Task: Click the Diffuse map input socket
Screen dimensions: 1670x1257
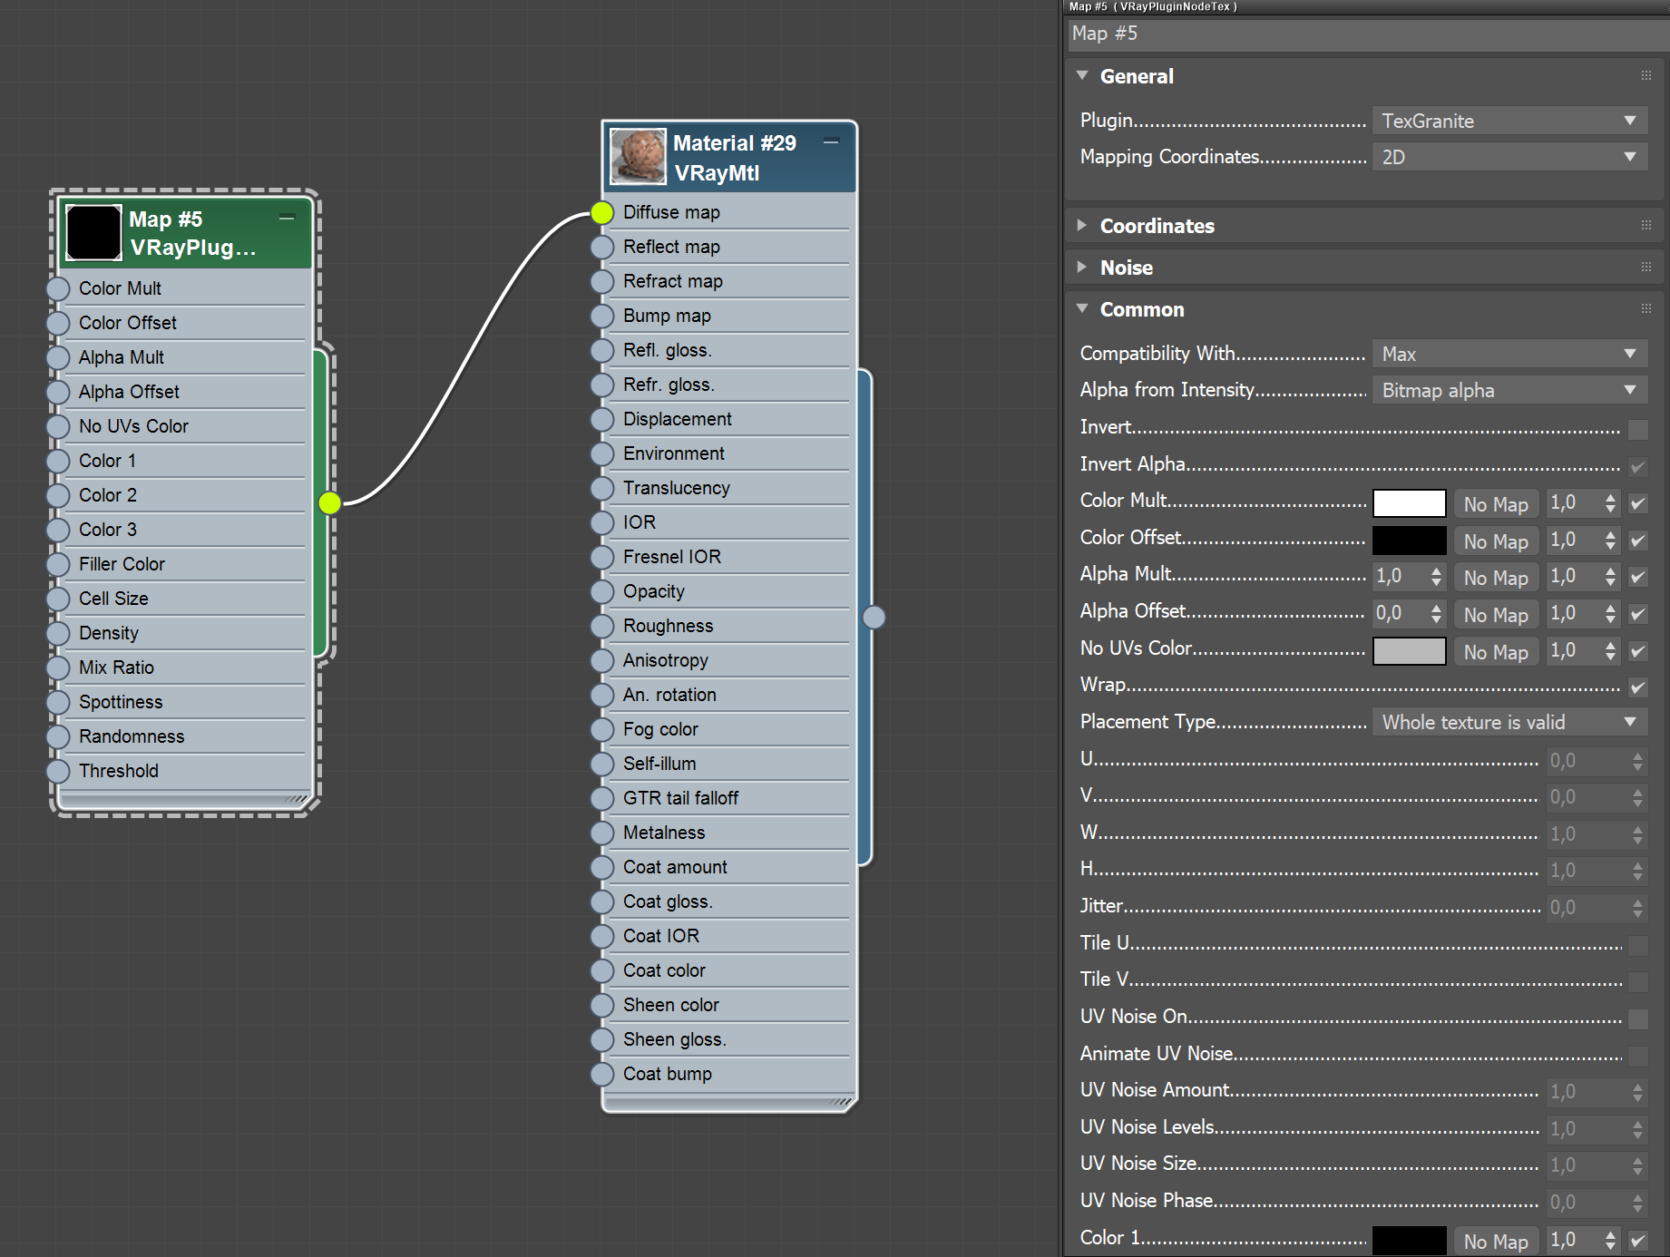Action: click(601, 213)
